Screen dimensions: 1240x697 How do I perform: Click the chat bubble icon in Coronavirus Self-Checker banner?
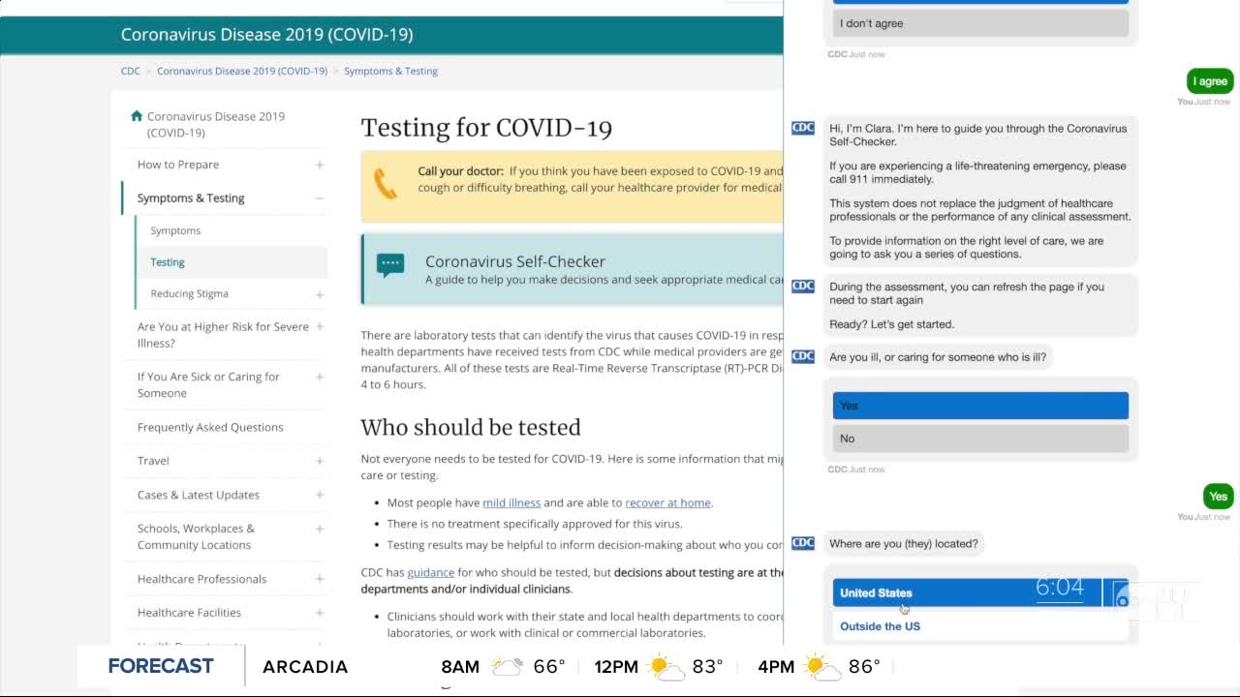pos(389,265)
